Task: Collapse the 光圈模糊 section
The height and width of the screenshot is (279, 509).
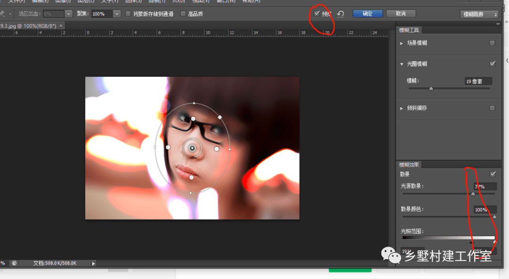Action: 402,64
